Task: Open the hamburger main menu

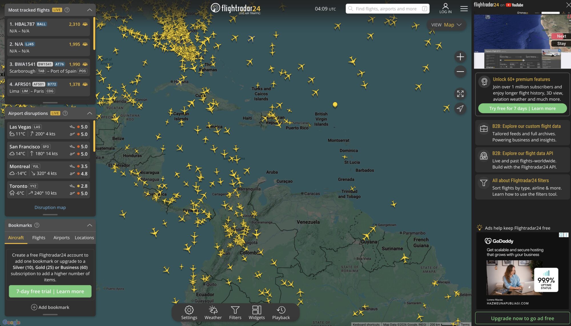Action: 464,9
